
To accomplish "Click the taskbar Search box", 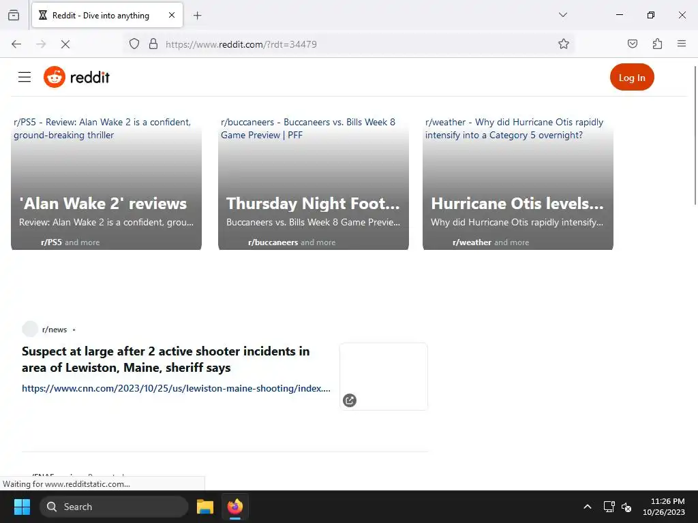I will point(114,507).
